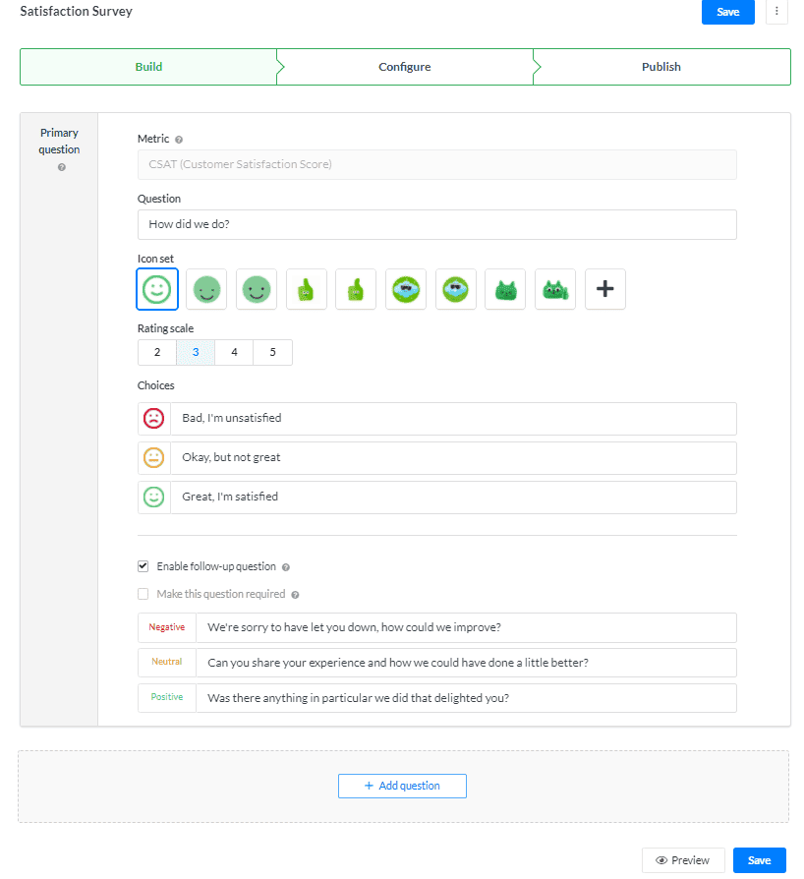The height and width of the screenshot is (879, 804).
Task: Click help icon beside Make this question required
Action: point(295,595)
